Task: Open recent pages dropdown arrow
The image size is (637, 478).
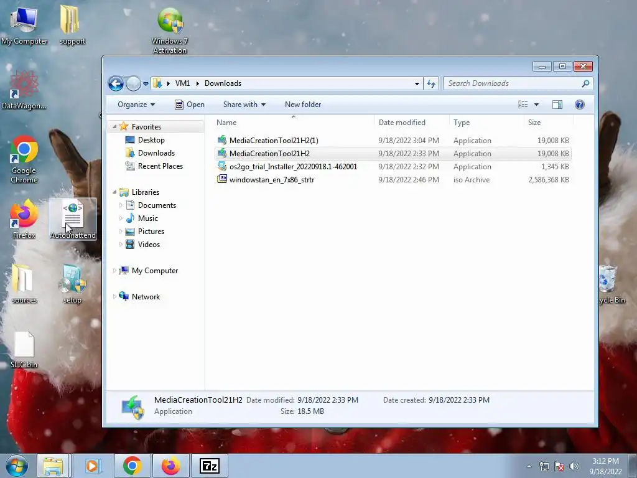Action: 146,84
